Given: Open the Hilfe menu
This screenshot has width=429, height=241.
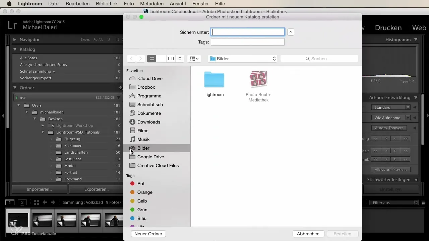Looking at the screenshot, I should (220, 4).
